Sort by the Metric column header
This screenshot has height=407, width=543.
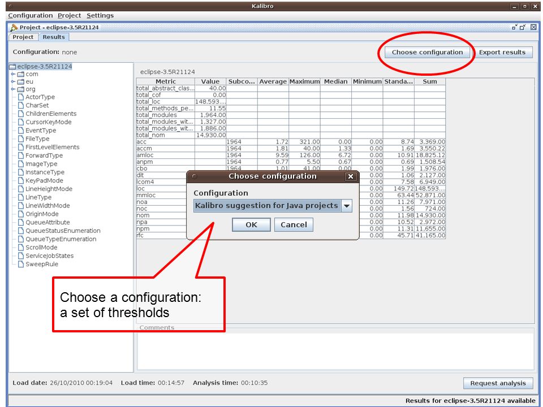166,81
